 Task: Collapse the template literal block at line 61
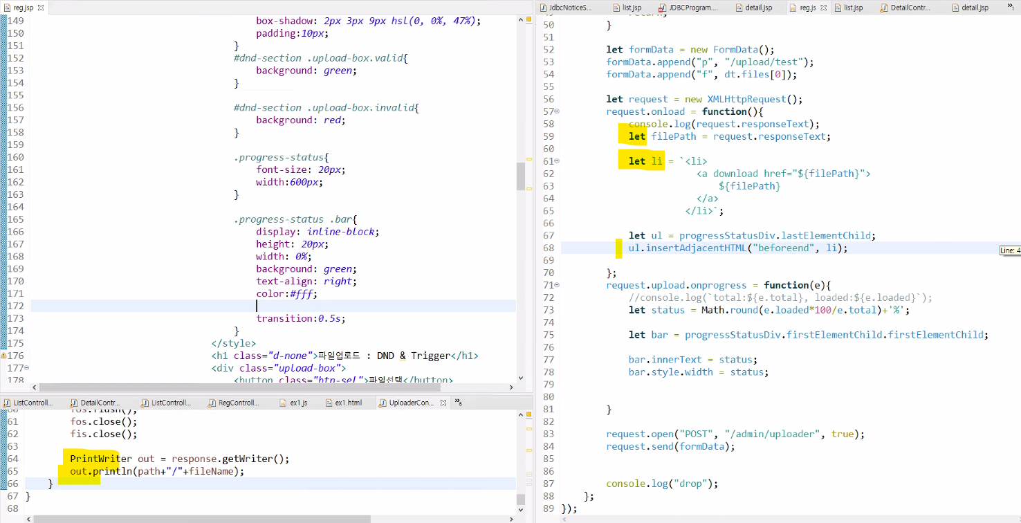[558, 161]
